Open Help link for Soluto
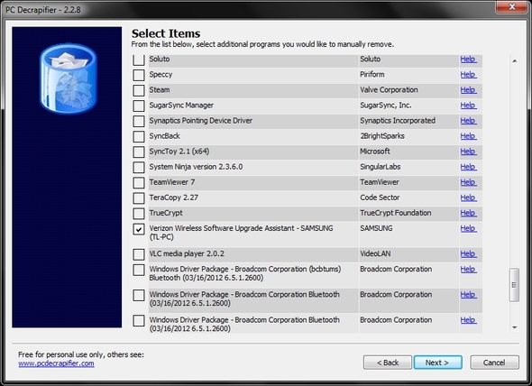 [x=468, y=59]
